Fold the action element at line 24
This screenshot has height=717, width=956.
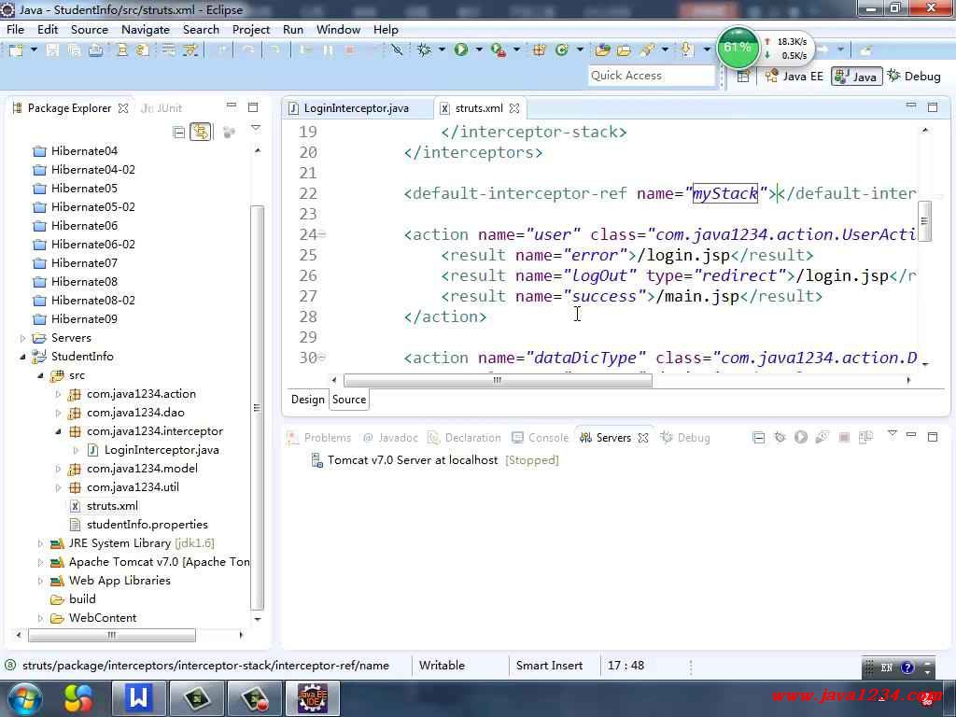click(x=322, y=234)
